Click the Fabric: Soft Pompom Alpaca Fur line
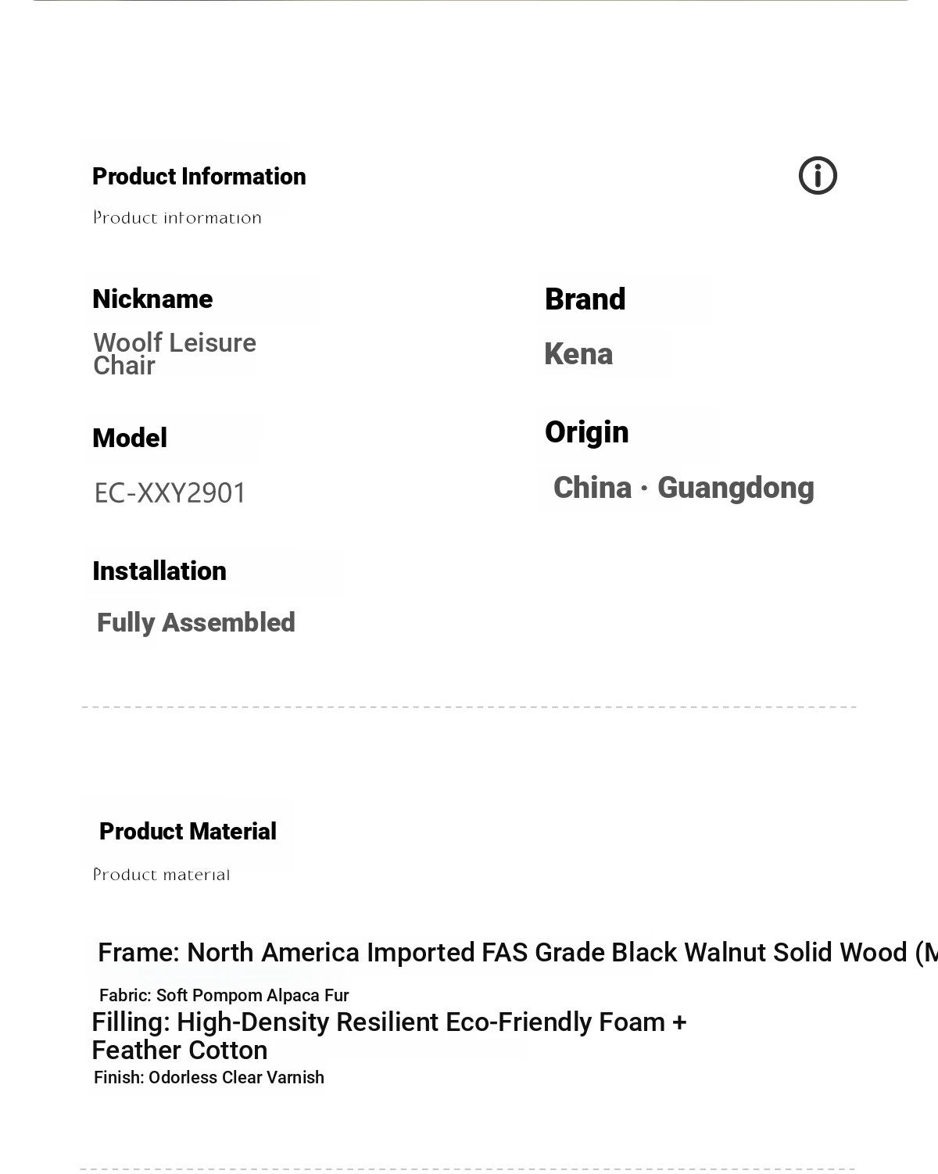Viewport: 938px width, 1174px height. (224, 996)
